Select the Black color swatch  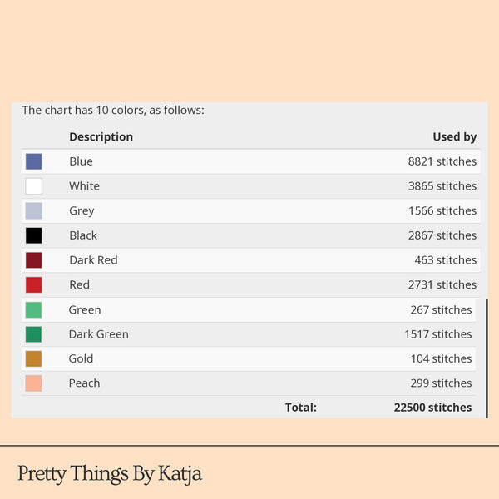33,235
